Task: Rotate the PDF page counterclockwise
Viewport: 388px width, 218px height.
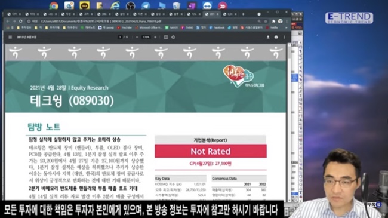Action: coord(173,37)
